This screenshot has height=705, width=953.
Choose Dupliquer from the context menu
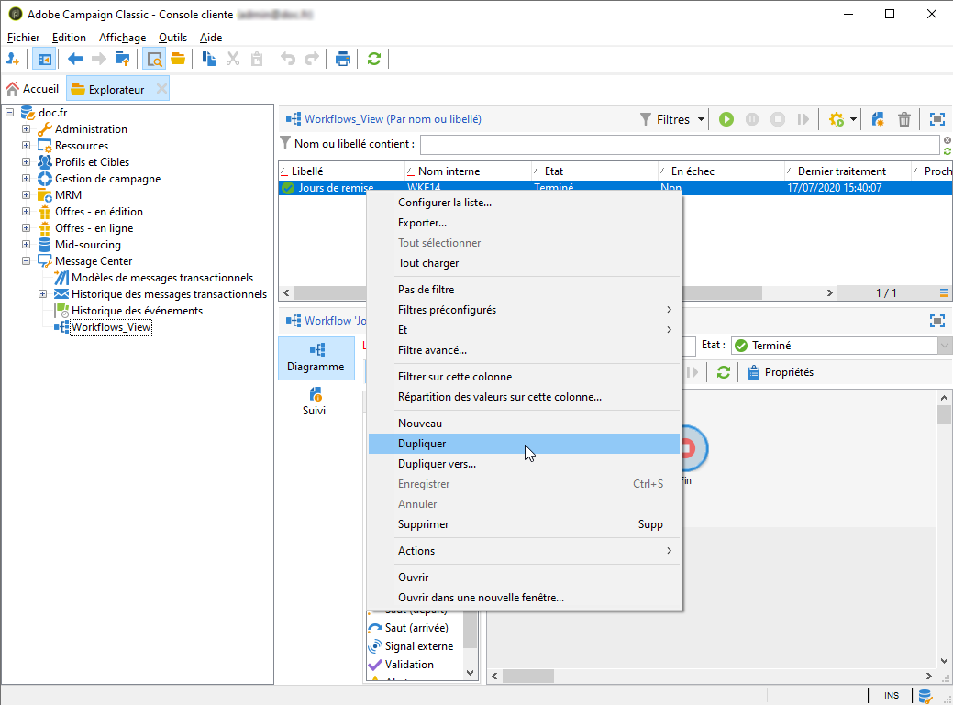pos(422,444)
